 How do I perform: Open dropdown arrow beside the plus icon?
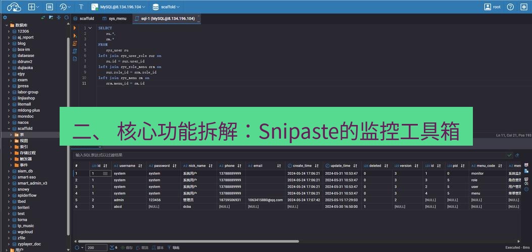coord(38,7)
